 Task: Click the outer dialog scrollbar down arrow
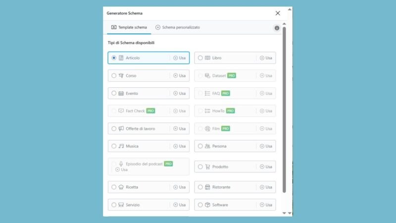coord(290,213)
